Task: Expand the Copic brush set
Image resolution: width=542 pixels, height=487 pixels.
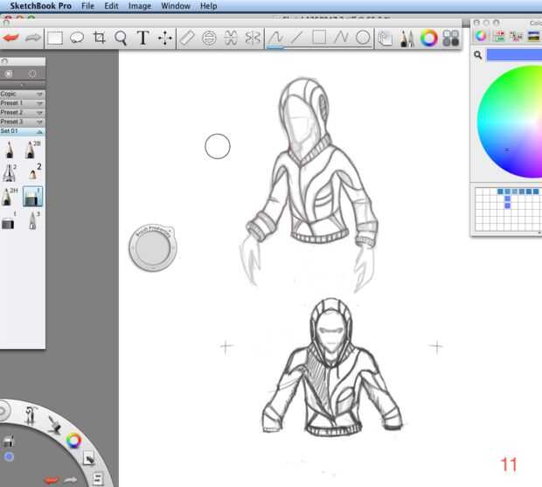Action: (x=22, y=94)
